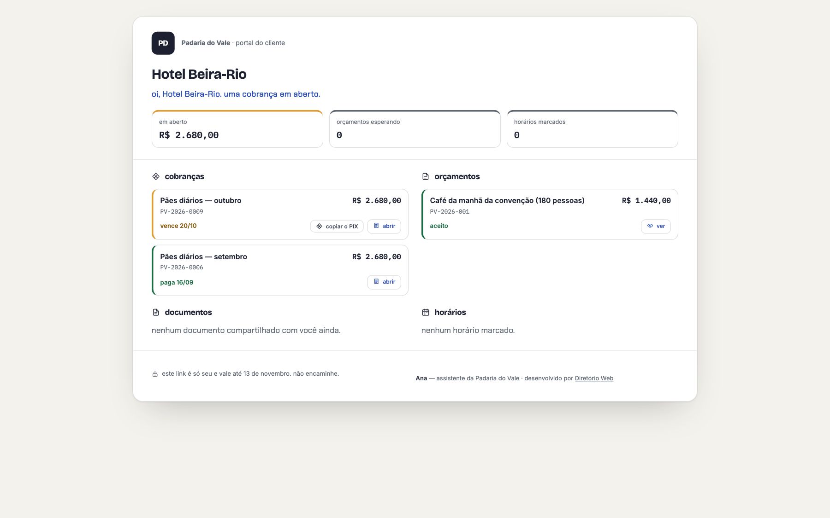830x518 pixels.
Task: Click the PD logo badge
Action: 163,43
